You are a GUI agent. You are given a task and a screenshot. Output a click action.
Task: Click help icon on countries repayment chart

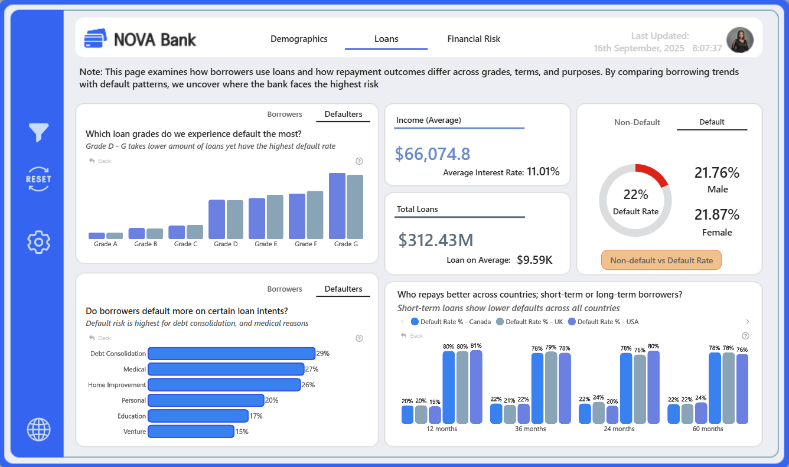point(745,336)
